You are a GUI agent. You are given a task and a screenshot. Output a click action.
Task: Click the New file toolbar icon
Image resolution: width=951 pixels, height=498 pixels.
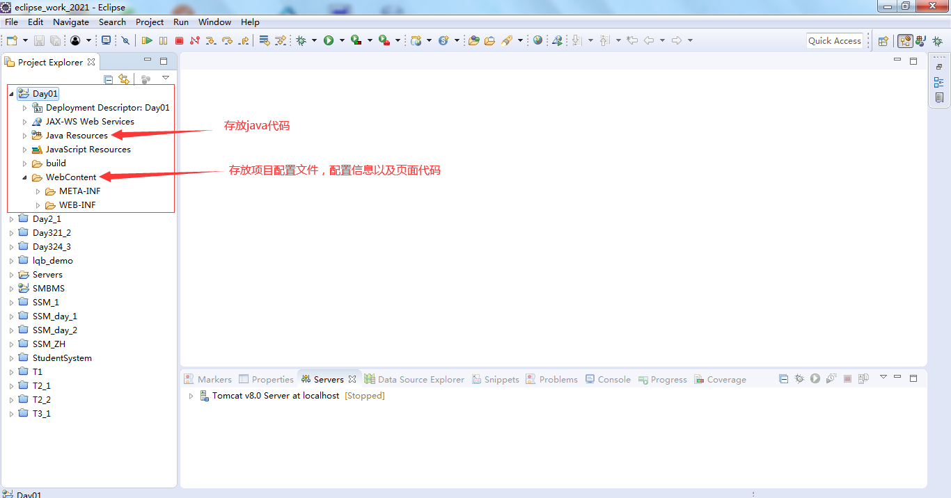12,40
